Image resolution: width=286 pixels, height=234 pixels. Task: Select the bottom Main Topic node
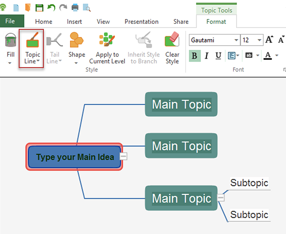[x=181, y=198]
